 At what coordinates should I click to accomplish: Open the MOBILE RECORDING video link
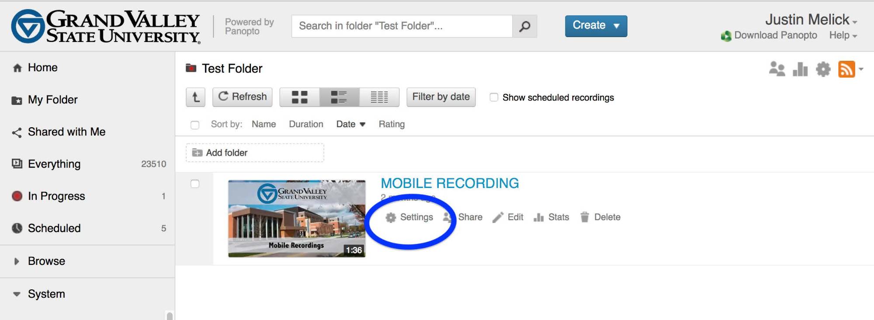click(450, 183)
